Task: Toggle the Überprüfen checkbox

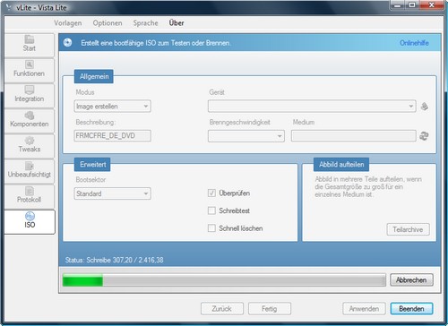Action: (x=211, y=193)
